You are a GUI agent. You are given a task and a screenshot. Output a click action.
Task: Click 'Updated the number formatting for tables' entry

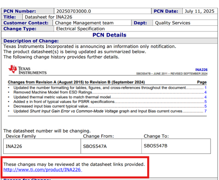pyautogui.click(x=100, y=88)
